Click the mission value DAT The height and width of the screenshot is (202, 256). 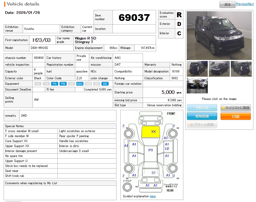pos(118,65)
